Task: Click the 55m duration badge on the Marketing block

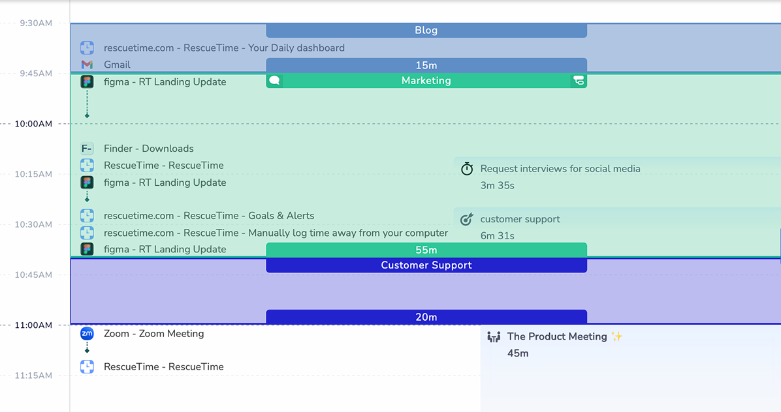Action: pyautogui.click(x=426, y=250)
